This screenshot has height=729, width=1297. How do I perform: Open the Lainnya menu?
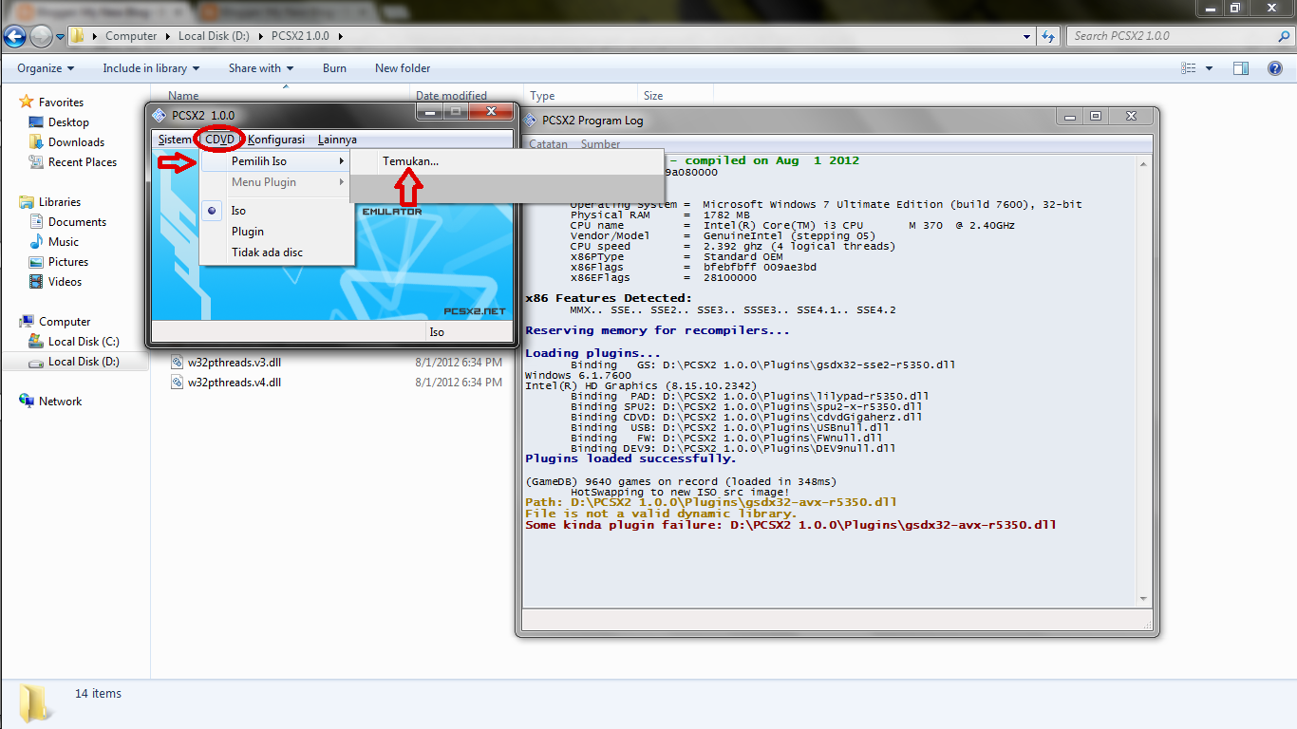337,140
